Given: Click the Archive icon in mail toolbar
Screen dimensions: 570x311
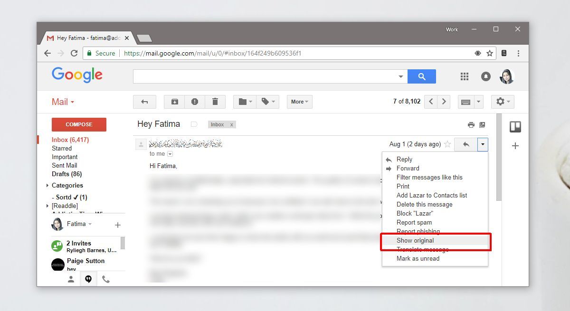Looking at the screenshot, I should tap(174, 102).
